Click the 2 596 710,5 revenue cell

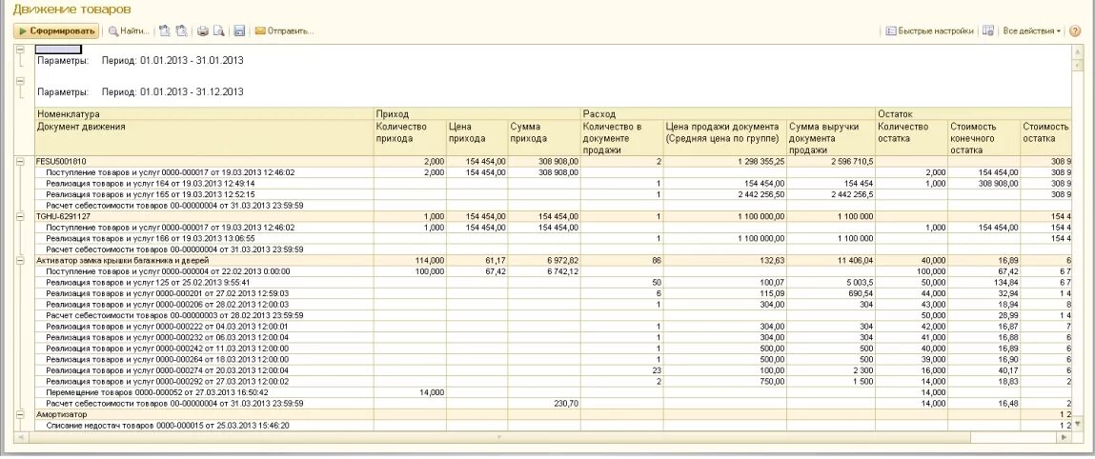831,161
